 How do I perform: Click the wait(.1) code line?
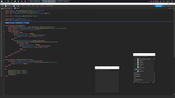(x=23, y=50)
